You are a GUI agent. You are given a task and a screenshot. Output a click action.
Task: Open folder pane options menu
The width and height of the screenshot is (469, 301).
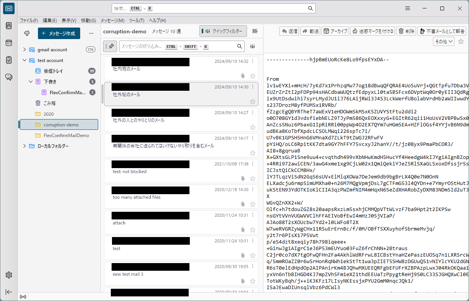91,33
